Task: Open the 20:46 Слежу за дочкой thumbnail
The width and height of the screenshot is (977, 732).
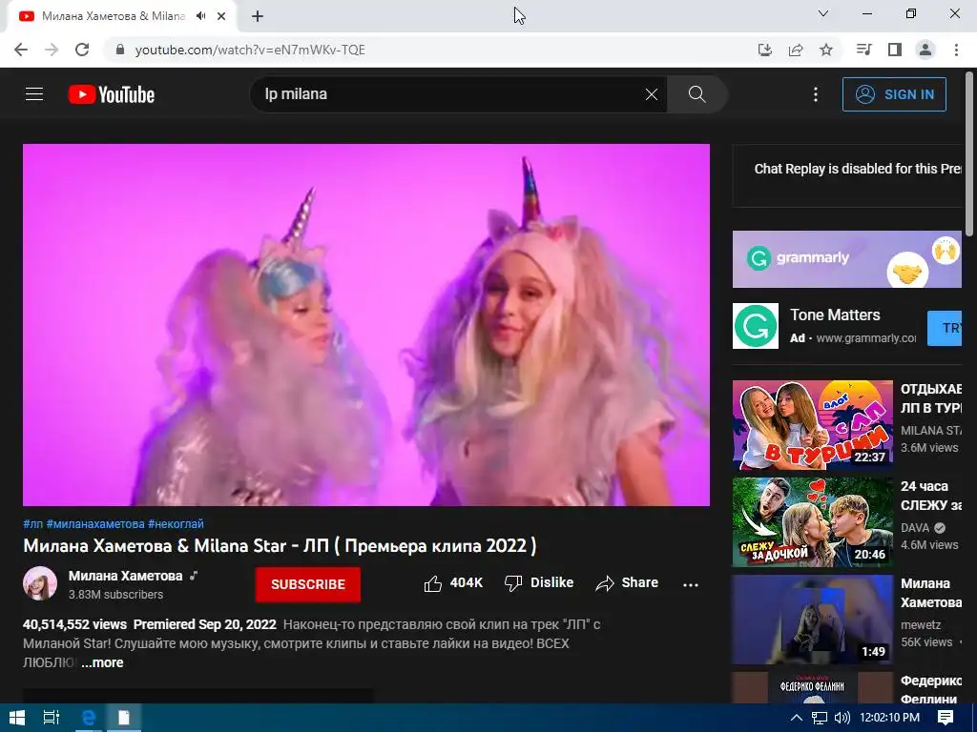Action: point(813,522)
